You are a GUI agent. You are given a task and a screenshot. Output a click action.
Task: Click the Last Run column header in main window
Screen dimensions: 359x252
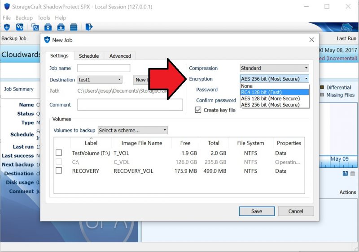coord(346,38)
